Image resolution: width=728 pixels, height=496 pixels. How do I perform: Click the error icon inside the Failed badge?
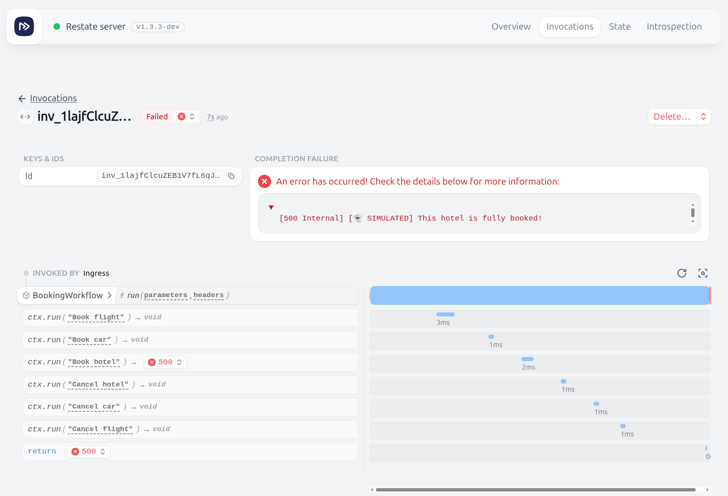click(181, 117)
